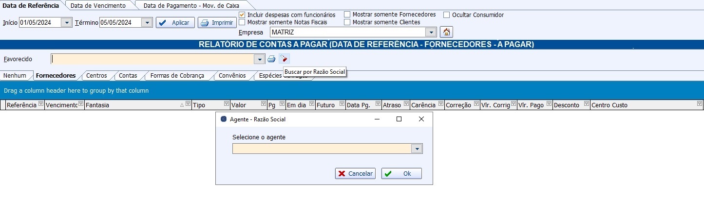Click filter icon on Desconto column
The height and width of the screenshot is (200, 704).
click(586, 104)
